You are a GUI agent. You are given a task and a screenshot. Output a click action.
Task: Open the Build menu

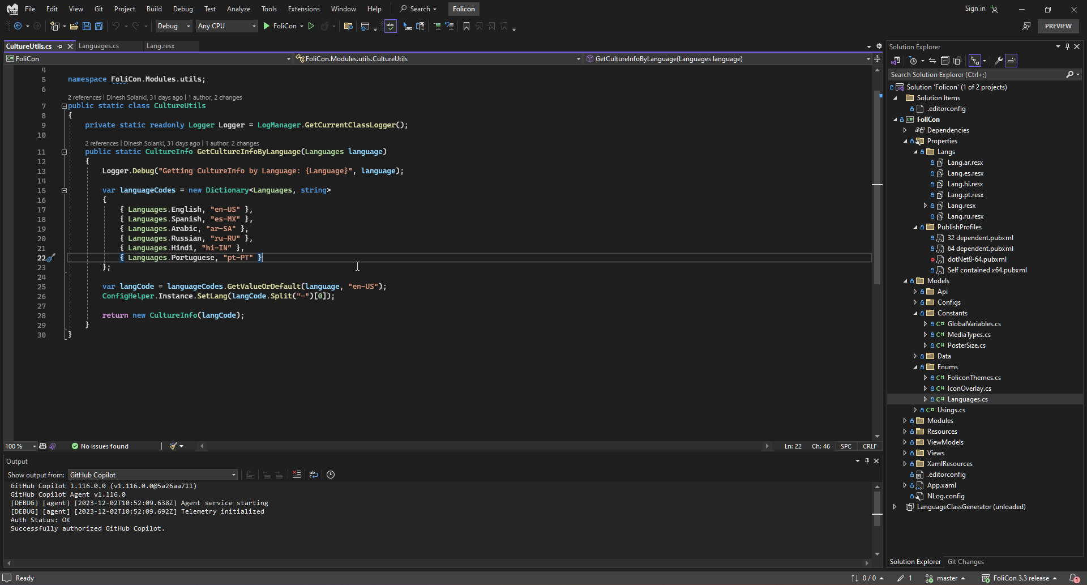point(154,9)
